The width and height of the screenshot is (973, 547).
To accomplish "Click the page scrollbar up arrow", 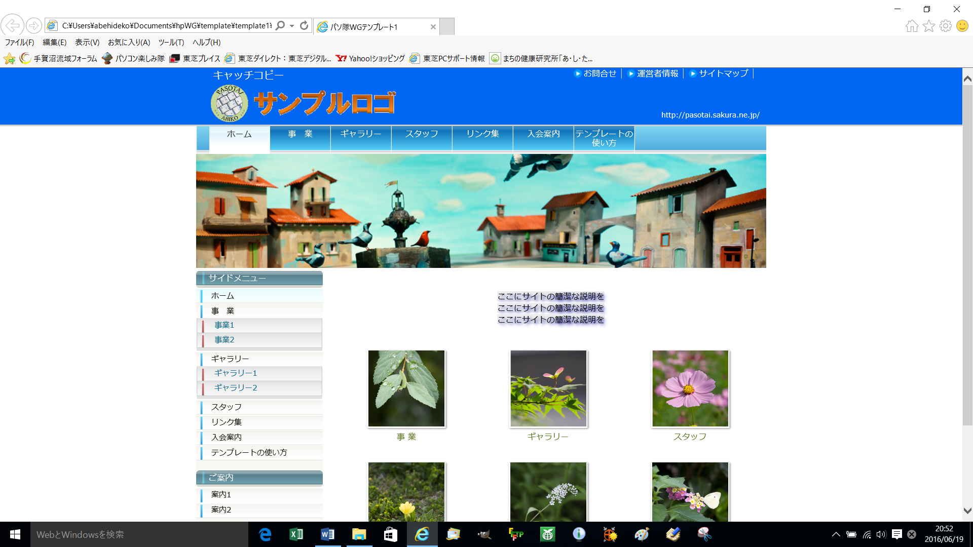I will [x=967, y=79].
